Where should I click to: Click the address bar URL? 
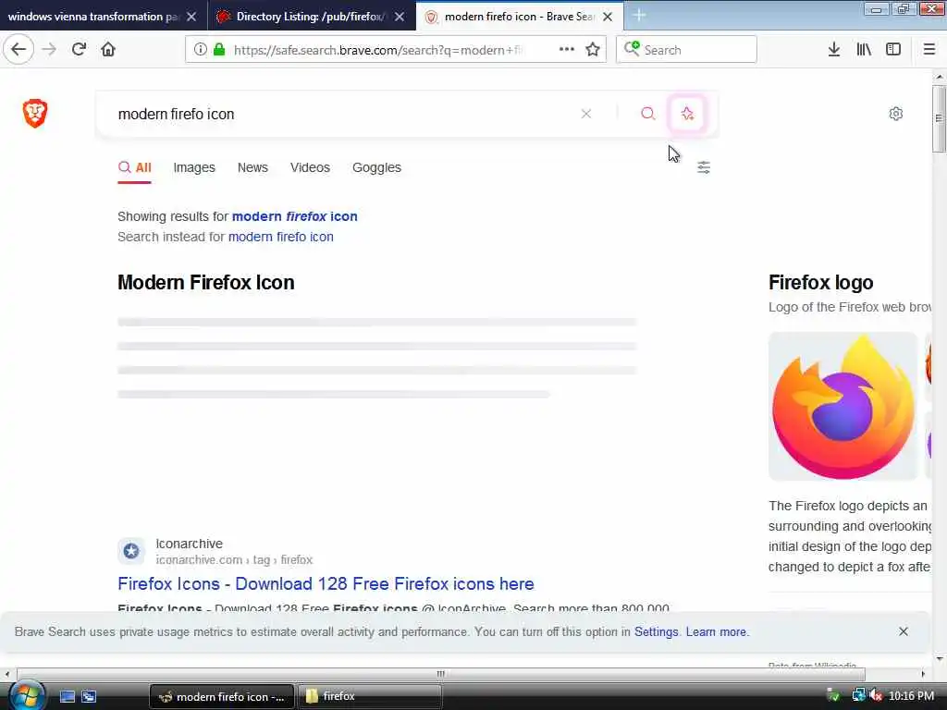378,50
